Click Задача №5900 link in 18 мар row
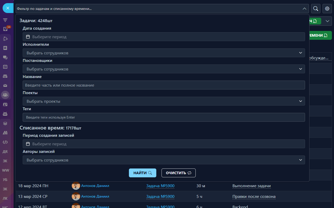 [160, 186]
